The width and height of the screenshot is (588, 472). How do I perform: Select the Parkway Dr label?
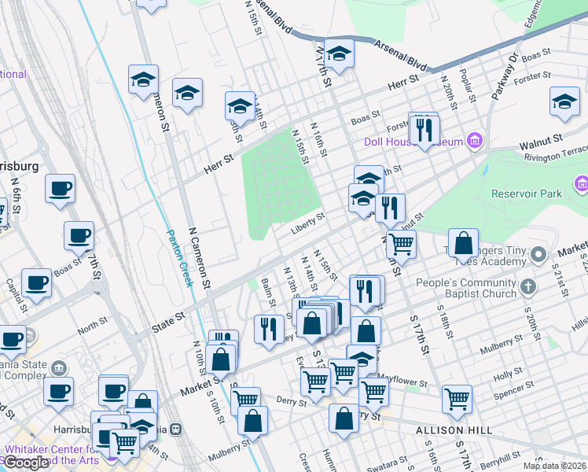(505, 77)
